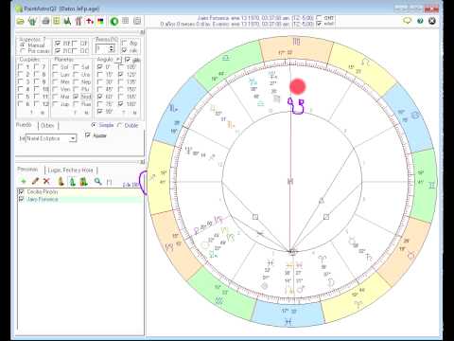454x341 pixels.
Task: Add a person with green plus icon
Action: click(24, 181)
